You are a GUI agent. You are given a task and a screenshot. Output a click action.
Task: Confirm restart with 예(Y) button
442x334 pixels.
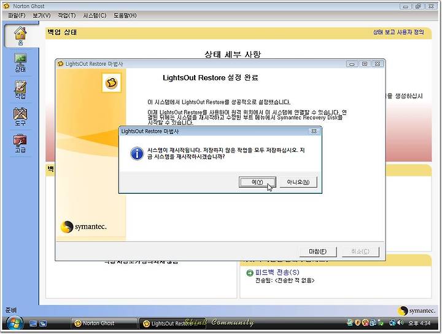point(257,182)
